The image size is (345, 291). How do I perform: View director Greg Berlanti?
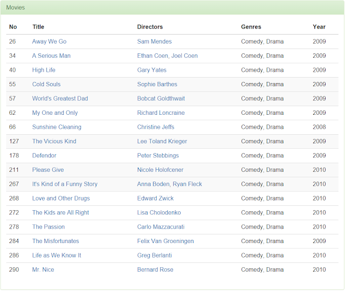[x=154, y=255]
